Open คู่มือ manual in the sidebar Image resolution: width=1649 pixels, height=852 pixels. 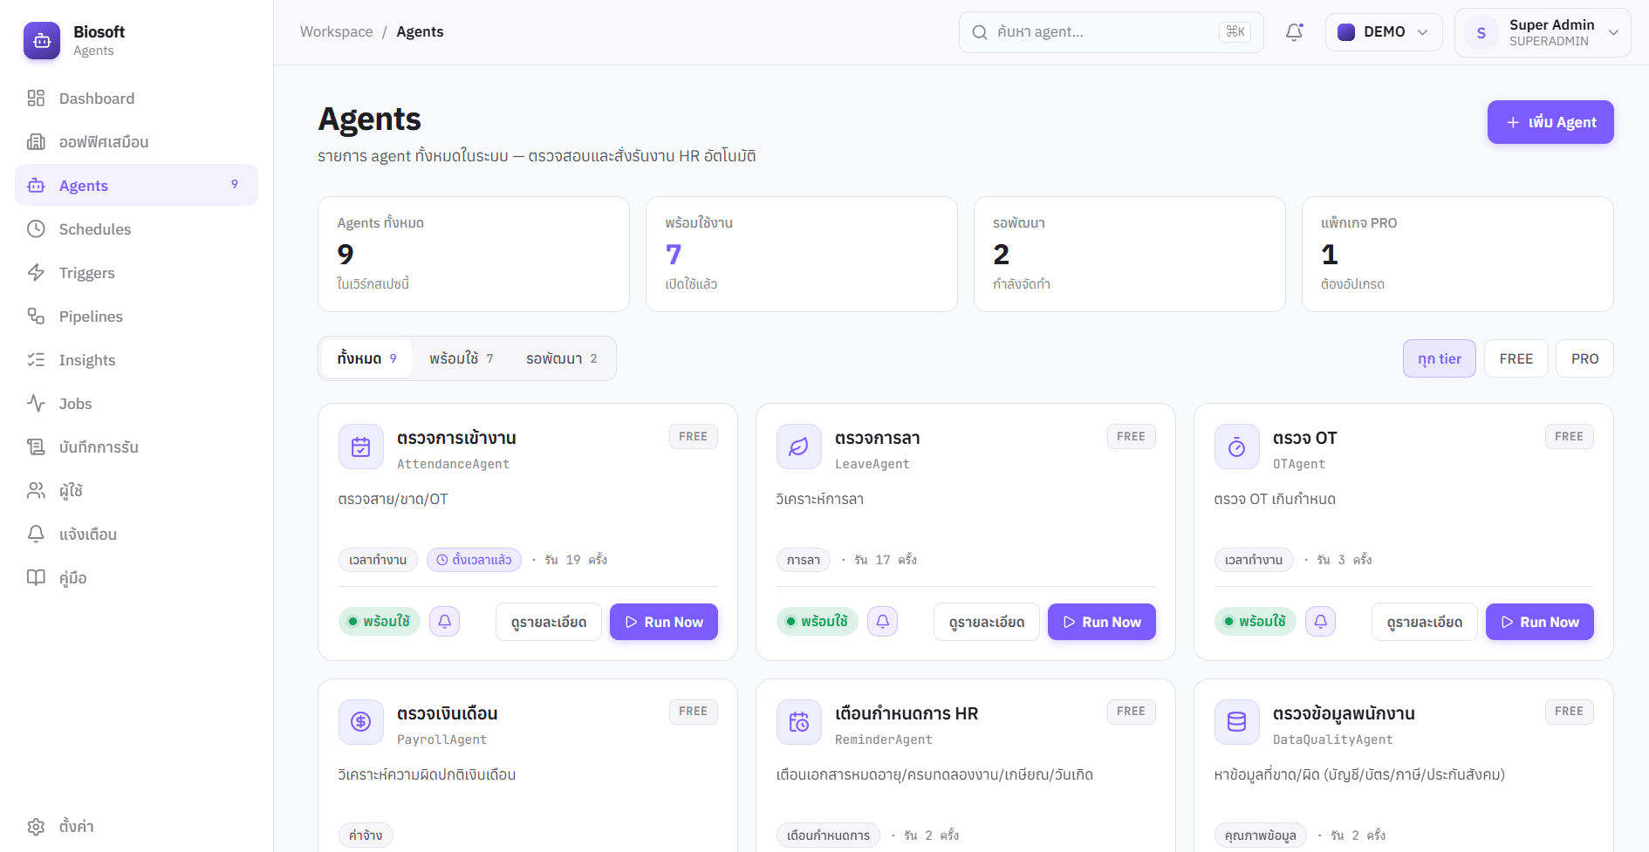click(x=137, y=578)
